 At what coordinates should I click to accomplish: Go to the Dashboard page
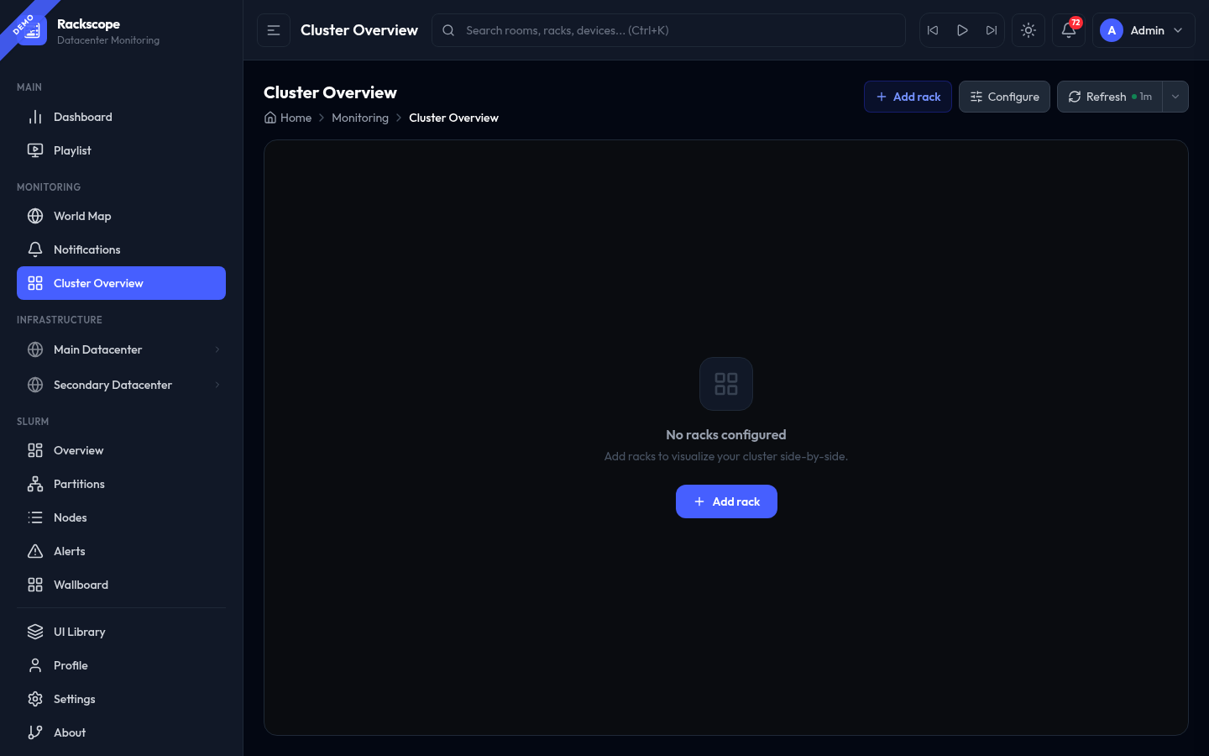click(82, 117)
